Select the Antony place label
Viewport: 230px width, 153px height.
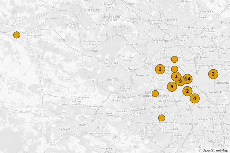pyautogui.click(x=176, y=136)
